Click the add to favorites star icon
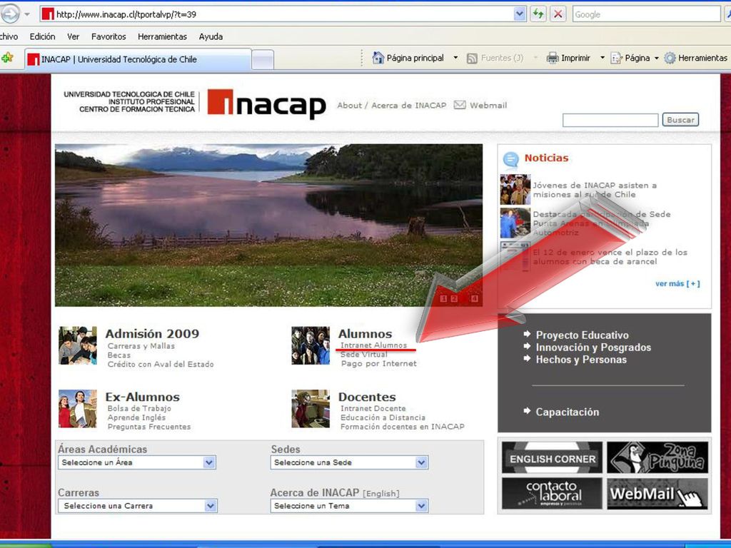This screenshot has height=548, width=731. point(7,59)
